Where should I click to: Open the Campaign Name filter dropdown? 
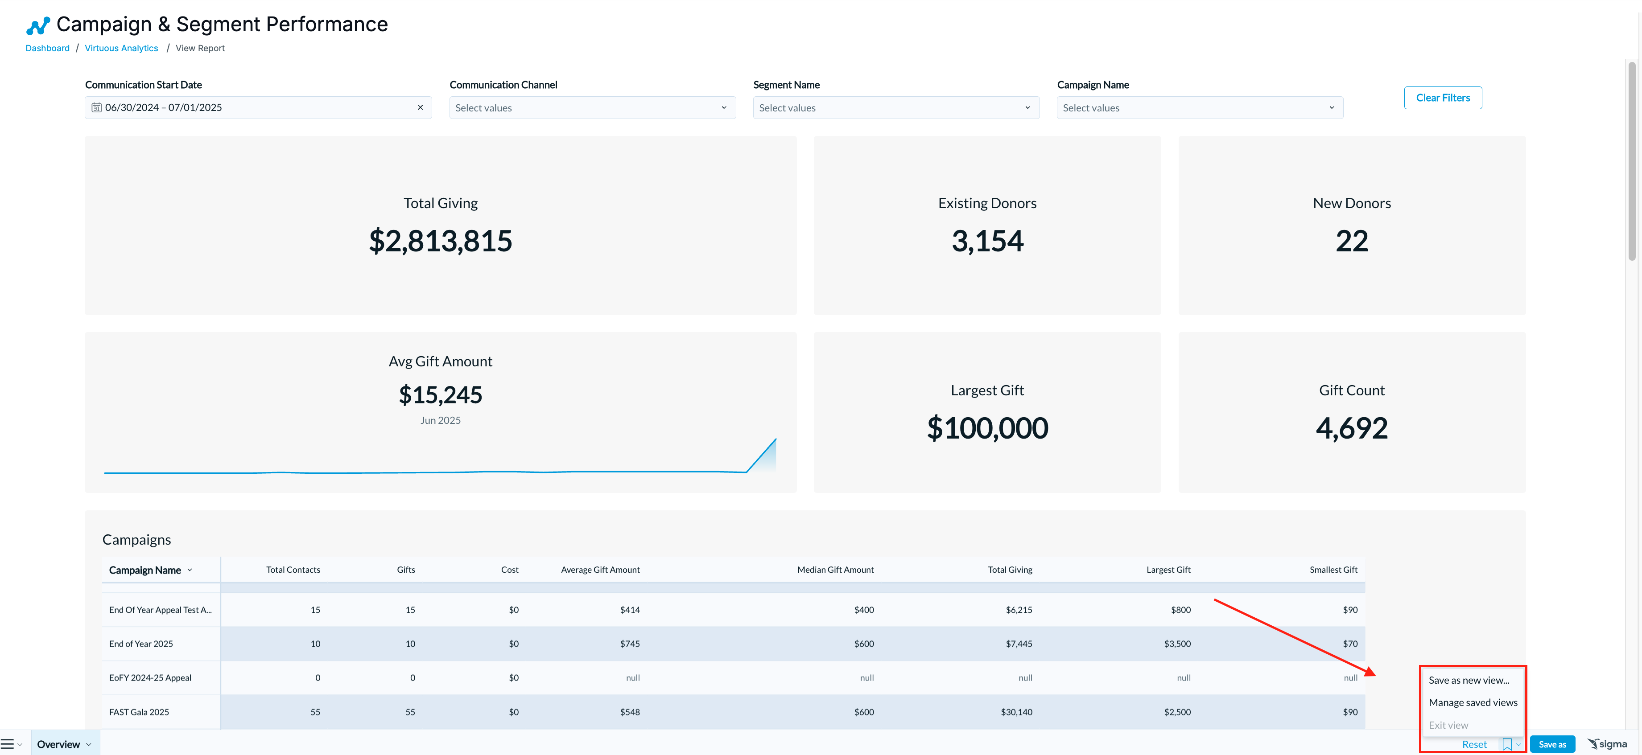[1199, 108]
